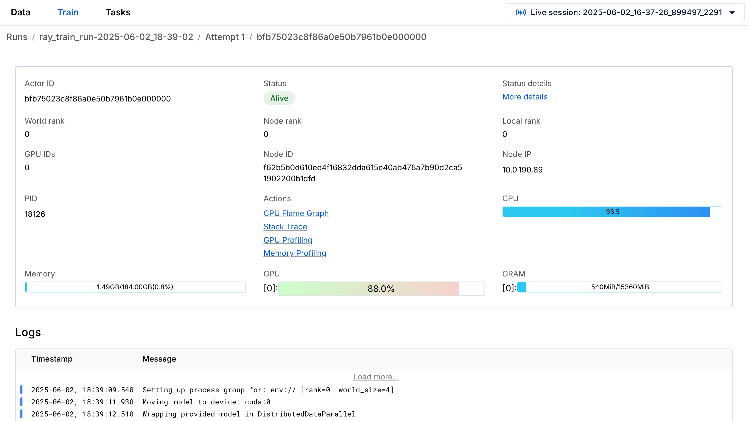Go to Runs breadcrumb
This screenshot has height=421, width=748.
[x=17, y=37]
